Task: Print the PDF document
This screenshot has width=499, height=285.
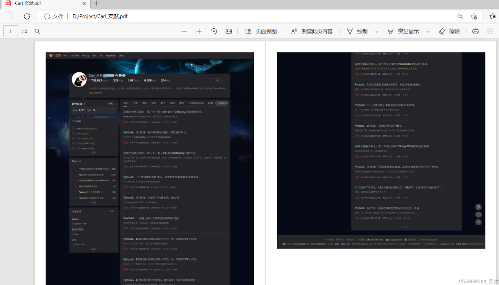Action: coord(475,31)
